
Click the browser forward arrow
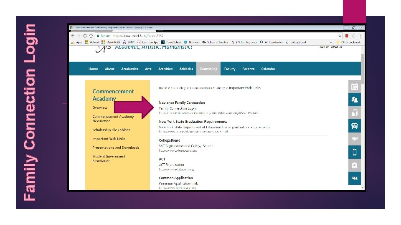(79, 36)
